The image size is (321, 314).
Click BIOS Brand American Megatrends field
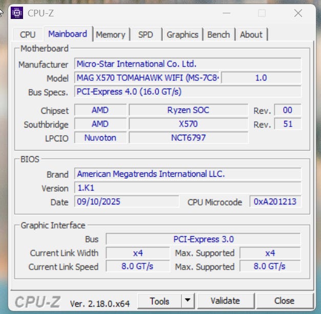pos(188,174)
